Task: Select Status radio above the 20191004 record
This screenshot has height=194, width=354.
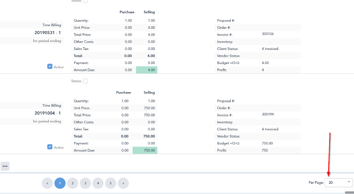Action: [x=85, y=81]
